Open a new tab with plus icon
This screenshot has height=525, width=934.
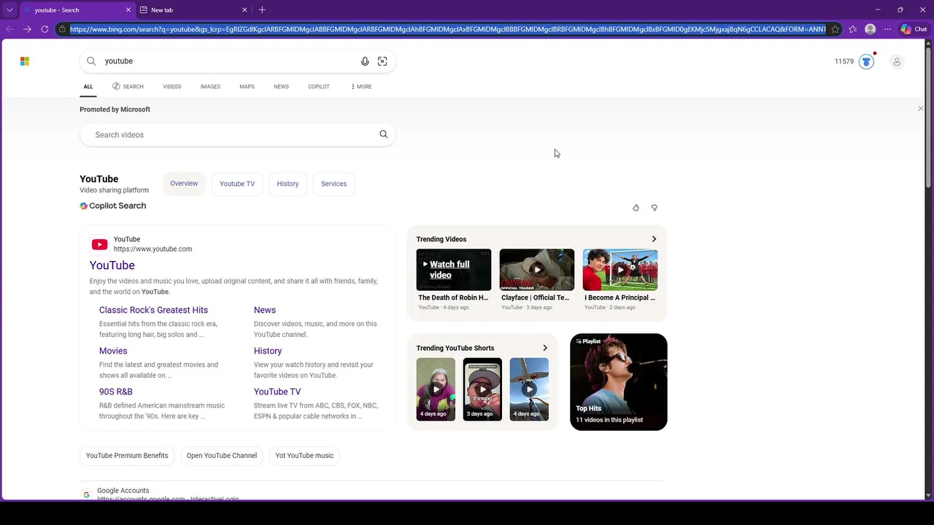click(262, 9)
